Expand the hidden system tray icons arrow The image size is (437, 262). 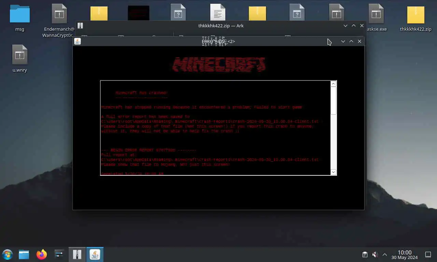385,254
